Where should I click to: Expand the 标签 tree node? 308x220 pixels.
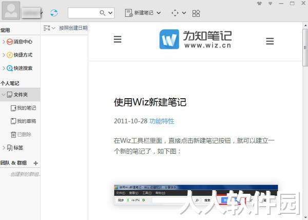click(x=4, y=148)
